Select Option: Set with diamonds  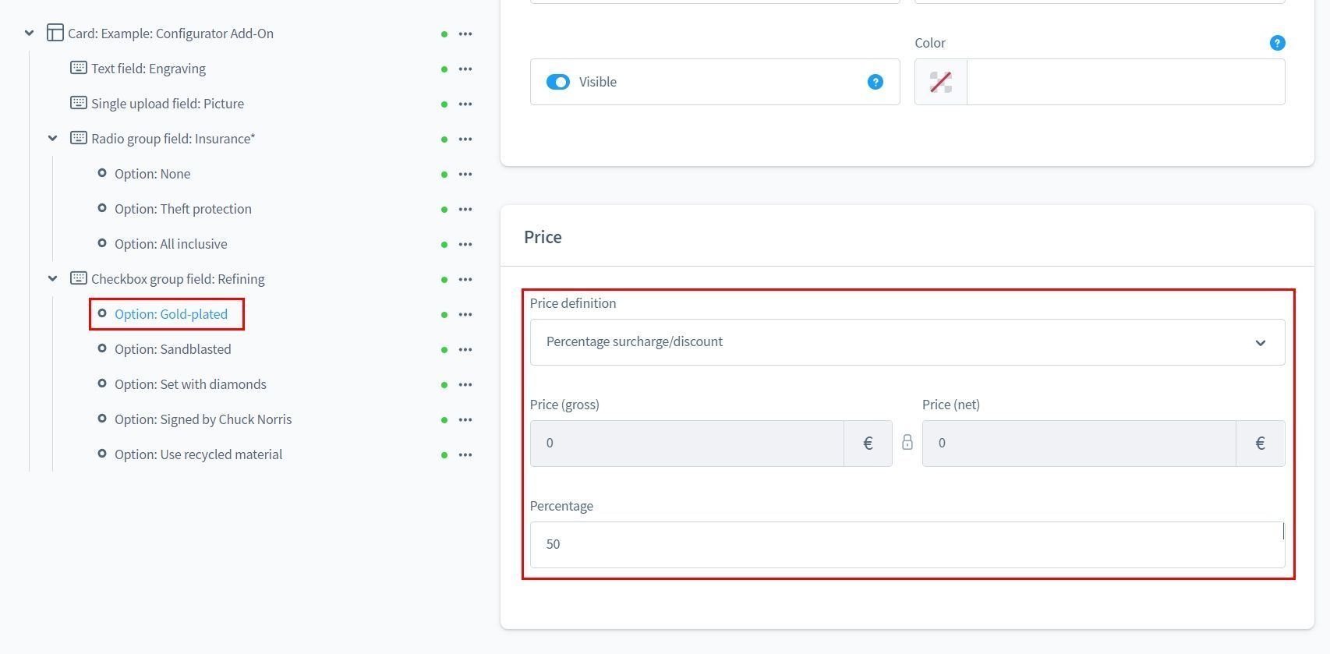[x=190, y=384]
